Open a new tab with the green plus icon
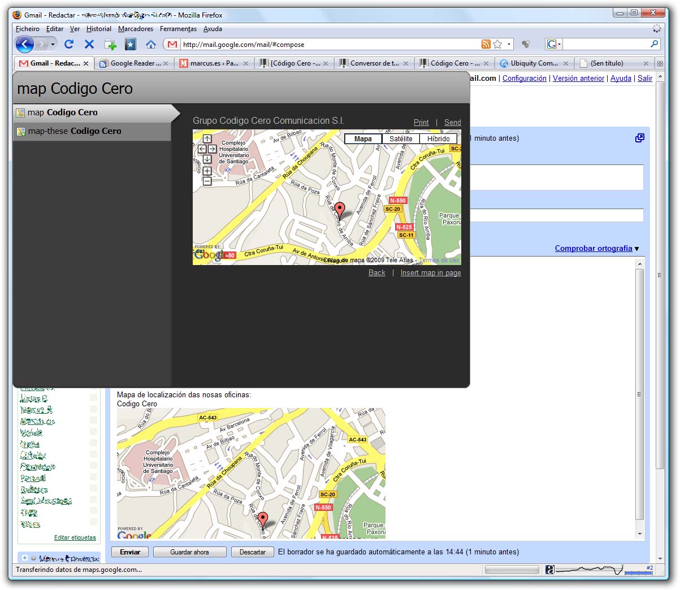Viewport: 680px width, 590px height. click(111, 44)
